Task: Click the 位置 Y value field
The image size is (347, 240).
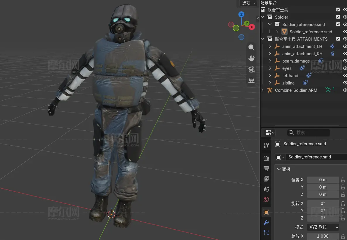Action: coord(323,187)
